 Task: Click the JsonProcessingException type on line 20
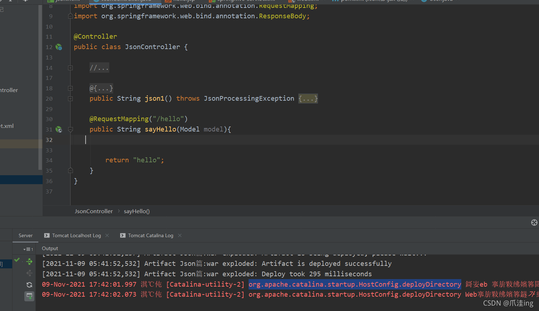click(249, 99)
